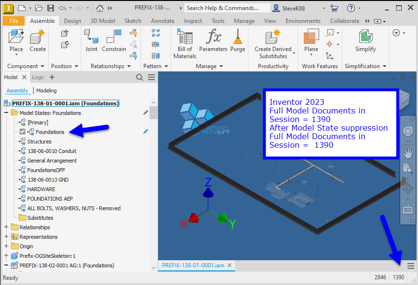Click the Help question mark icon
The height and width of the screenshot is (285, 418).
[x=351, y=8]
